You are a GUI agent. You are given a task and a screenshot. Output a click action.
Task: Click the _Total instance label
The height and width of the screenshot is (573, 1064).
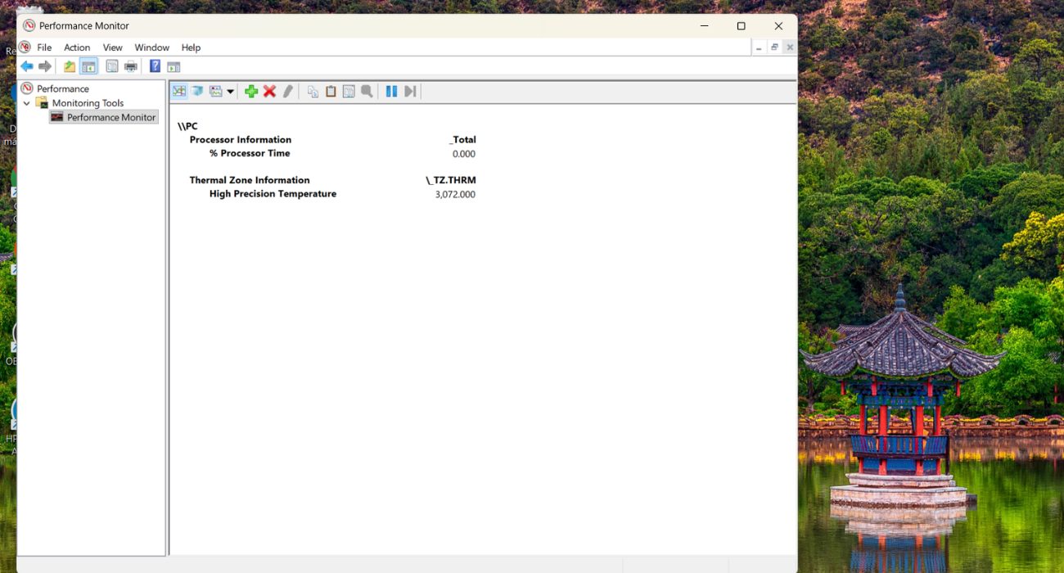point(462,140)
